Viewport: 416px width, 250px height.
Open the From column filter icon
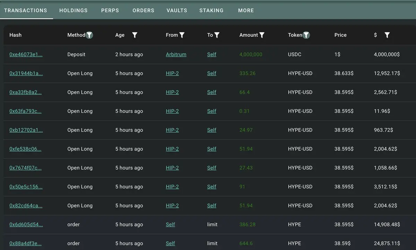coord(182,35)
